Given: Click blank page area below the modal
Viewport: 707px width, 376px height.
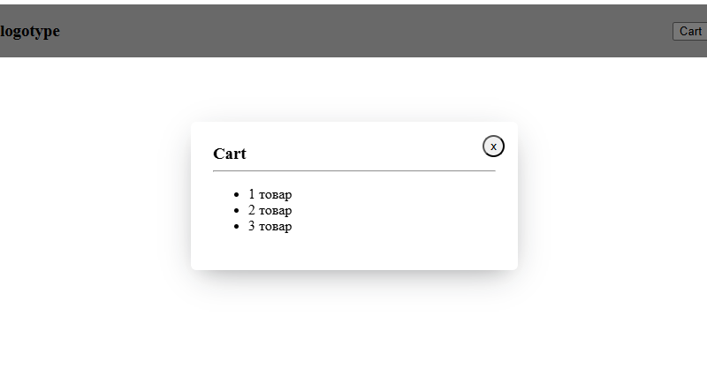Looking at the screenshot, I should pos(353,335).
